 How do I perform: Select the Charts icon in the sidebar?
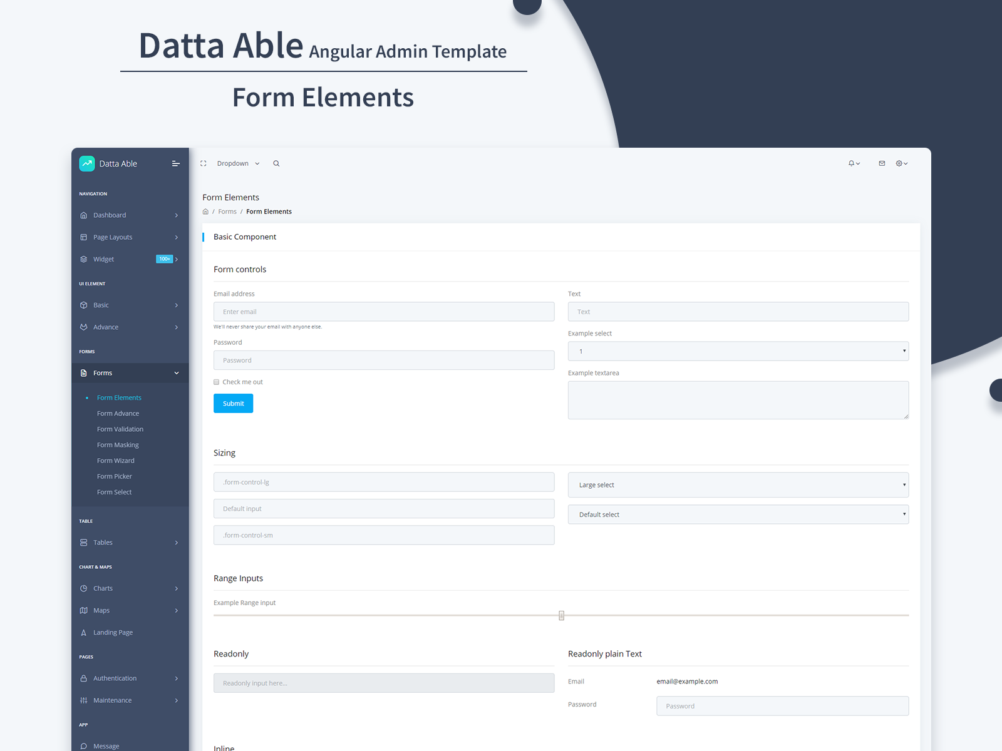84,588
